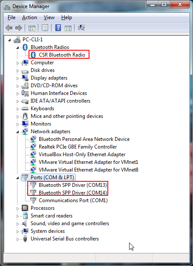Click Show/Hide console tree icon
Viewport: 193px width, 266px height.
(32, 28)
